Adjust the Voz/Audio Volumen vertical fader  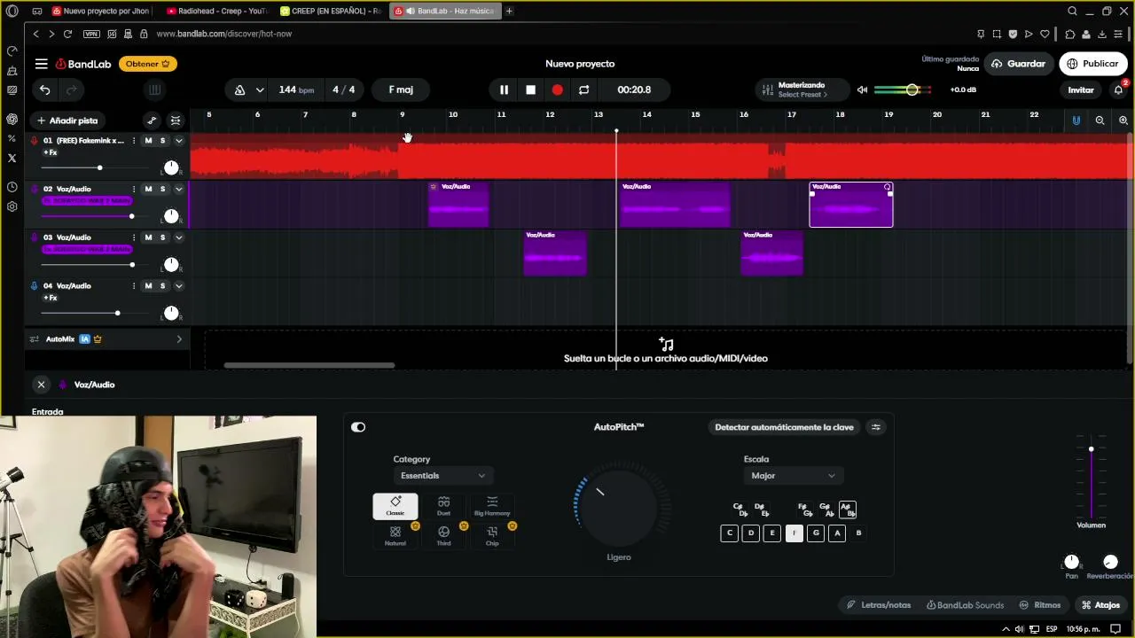point(1091,449)
